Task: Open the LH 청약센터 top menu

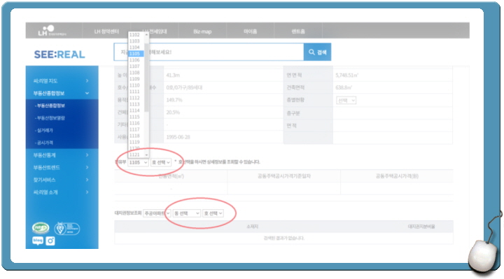Action: pos(106,31)
